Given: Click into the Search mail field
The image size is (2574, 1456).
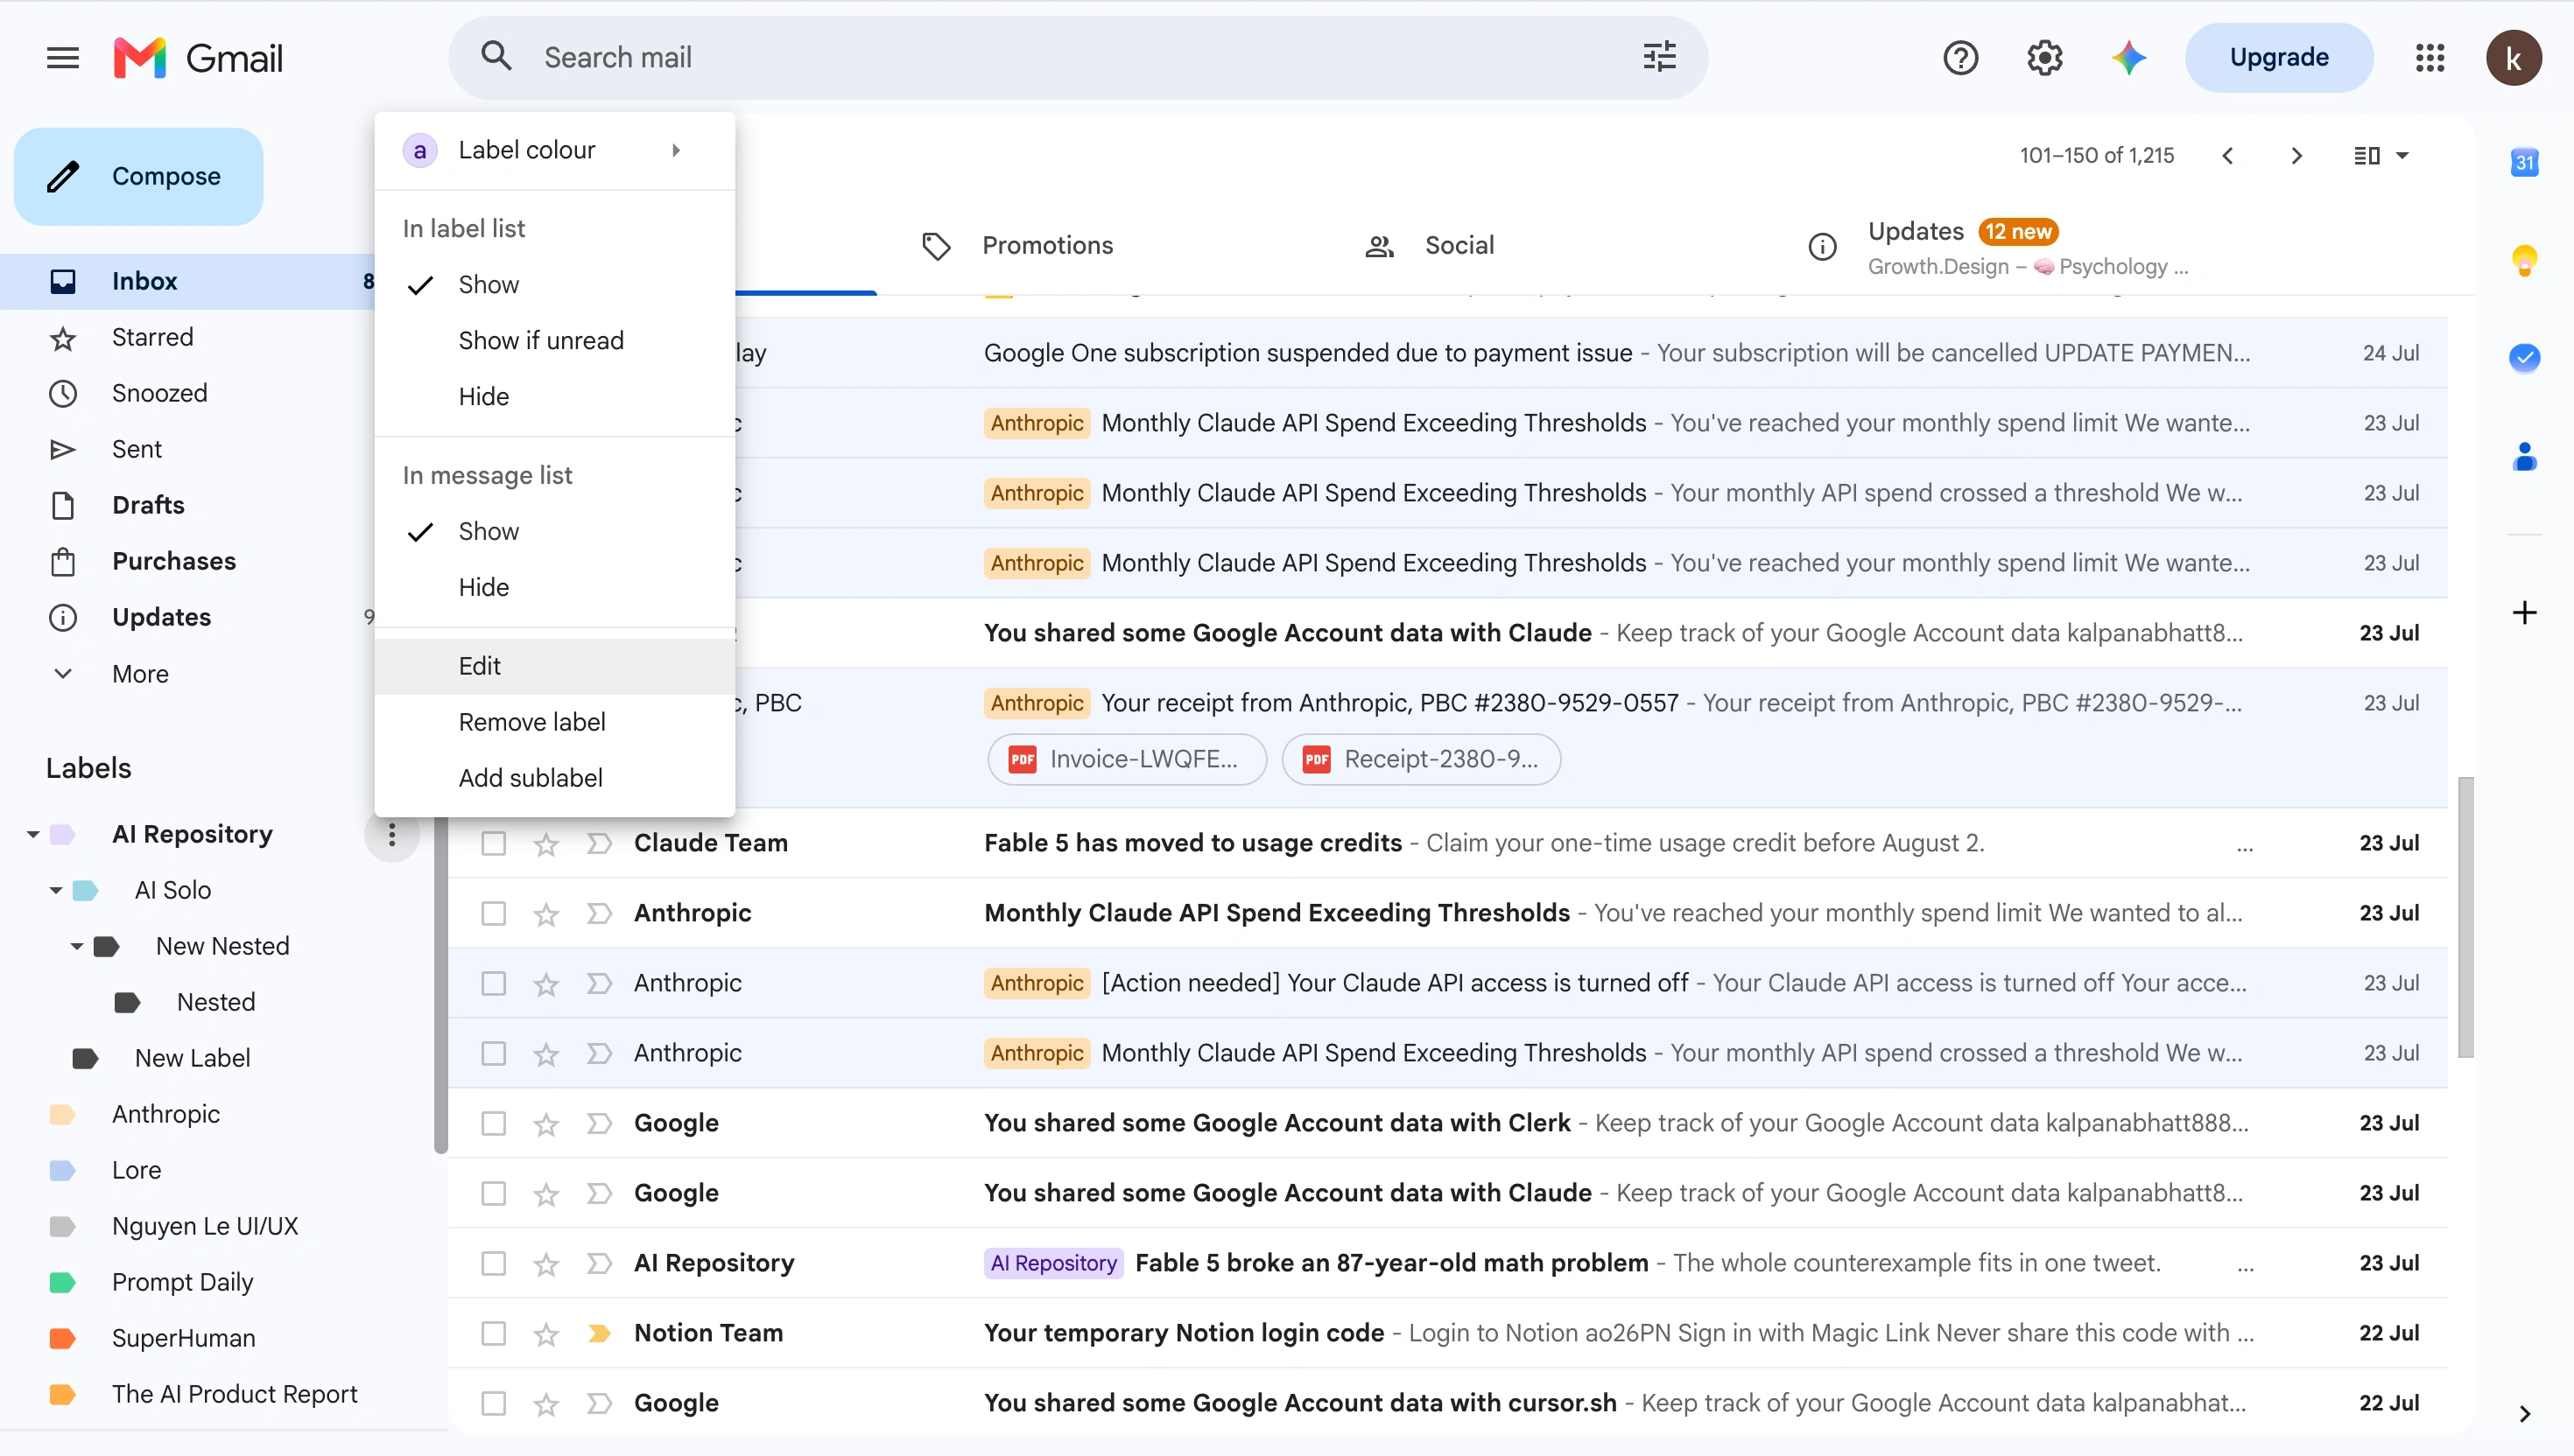Looking at the screenshot, I should (x=1080, y=57).
